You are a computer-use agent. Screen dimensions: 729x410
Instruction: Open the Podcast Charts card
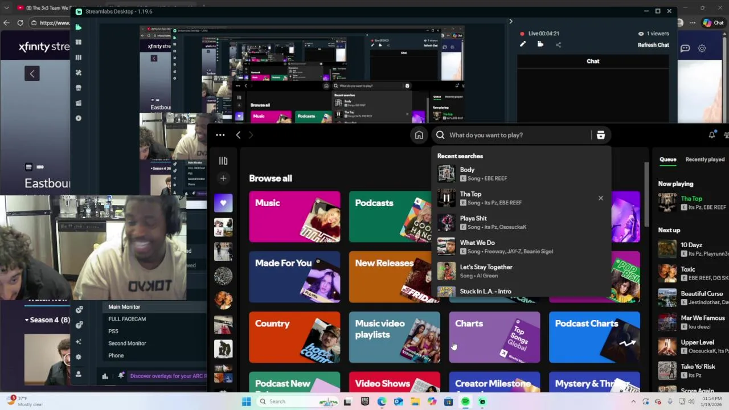595,337
